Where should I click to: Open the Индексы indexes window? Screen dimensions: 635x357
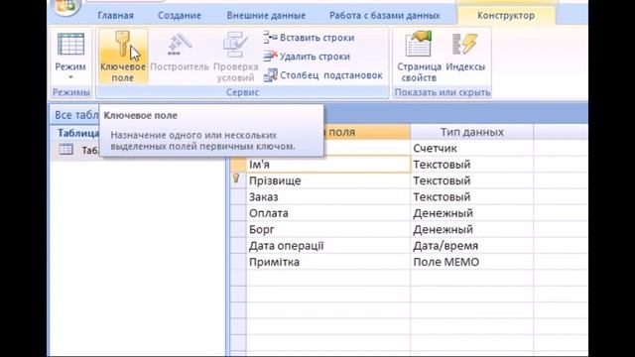[x=465, y=53]
